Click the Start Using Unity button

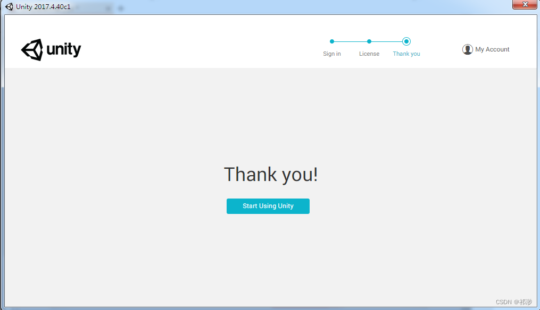click(268, 206)
